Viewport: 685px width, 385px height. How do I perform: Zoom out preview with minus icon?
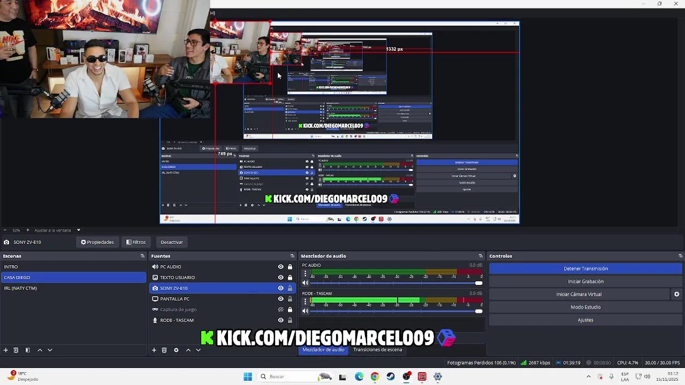tap(5, 230)
